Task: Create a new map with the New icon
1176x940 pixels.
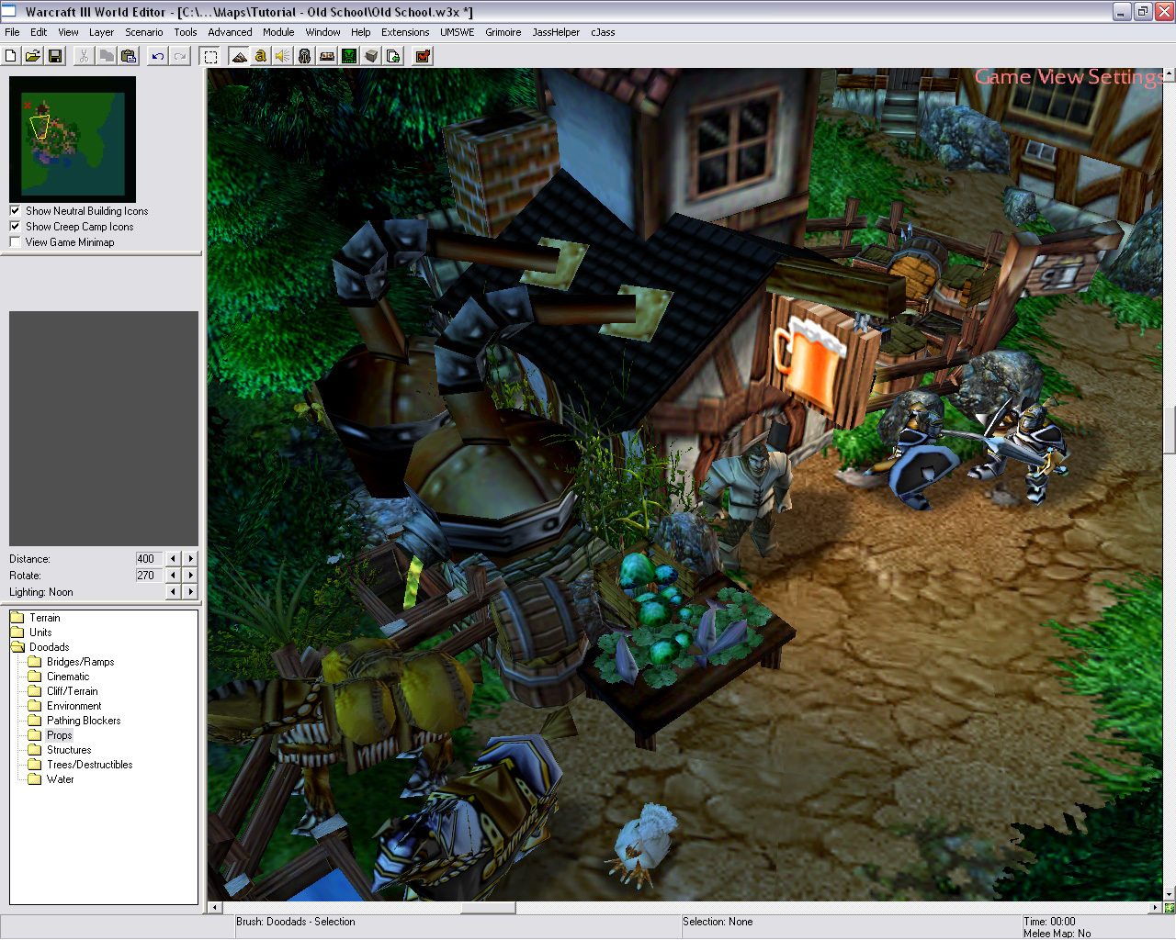Action: (10, 56)
